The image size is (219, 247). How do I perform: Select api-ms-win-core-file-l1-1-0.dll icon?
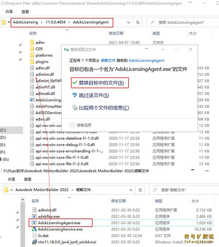32,157
